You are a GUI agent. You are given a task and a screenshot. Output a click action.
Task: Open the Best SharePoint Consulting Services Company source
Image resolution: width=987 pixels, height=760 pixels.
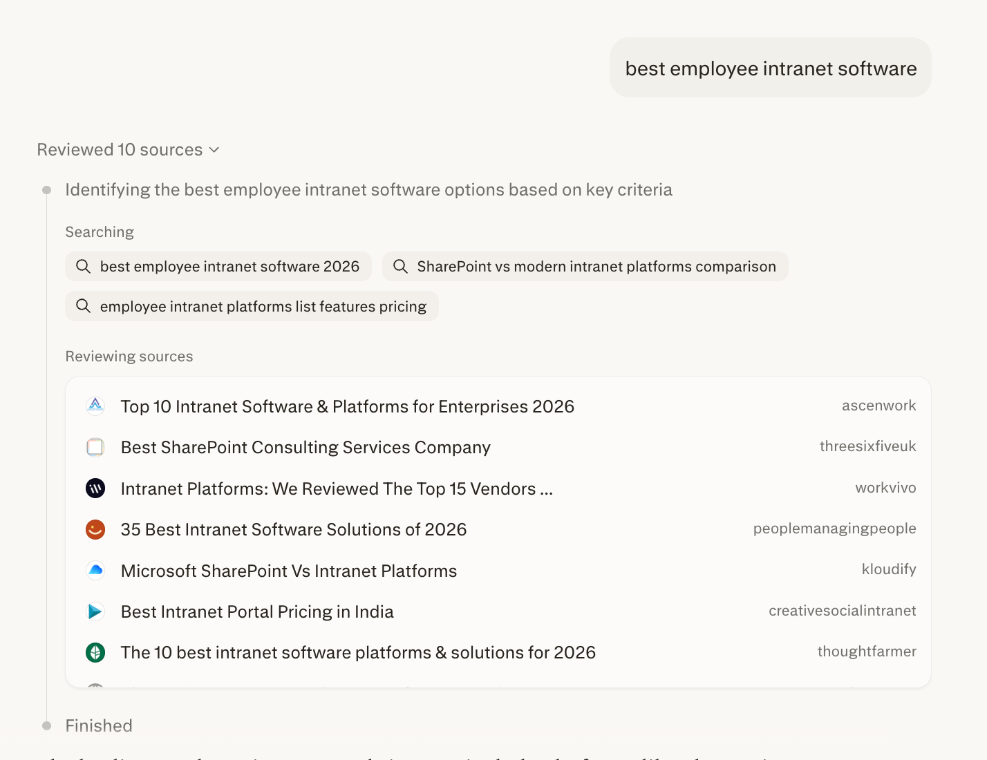coord(305,447)
